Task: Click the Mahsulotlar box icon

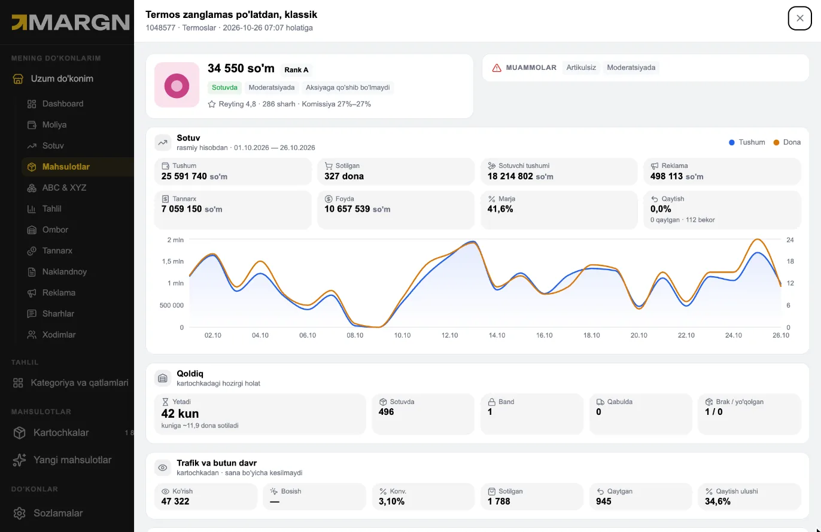Action: pos(32,167)
